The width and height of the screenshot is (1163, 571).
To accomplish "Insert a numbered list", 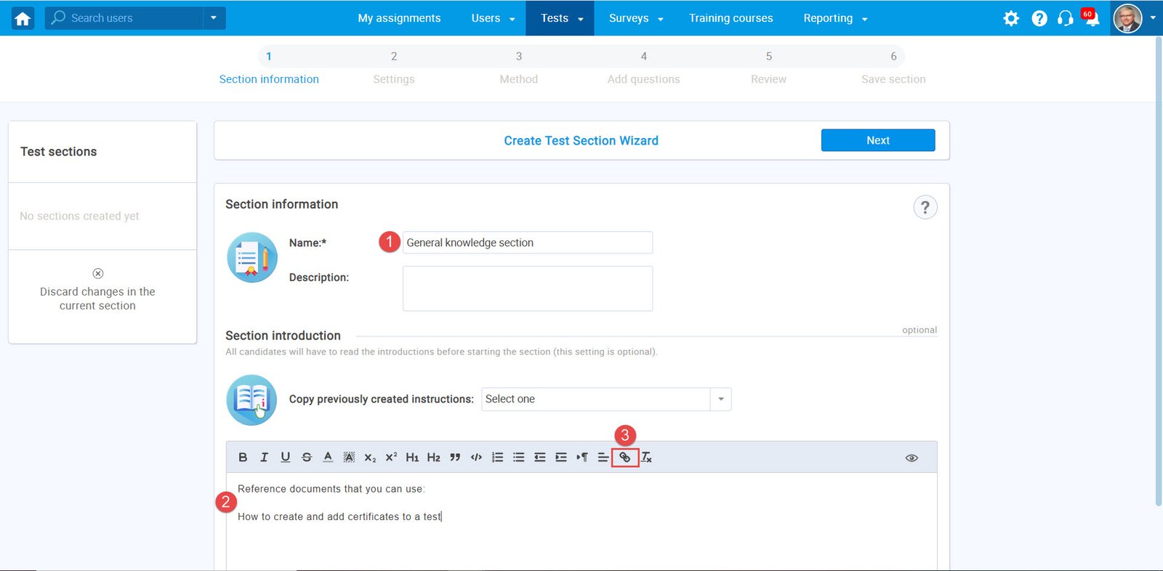I will [497, 458].
